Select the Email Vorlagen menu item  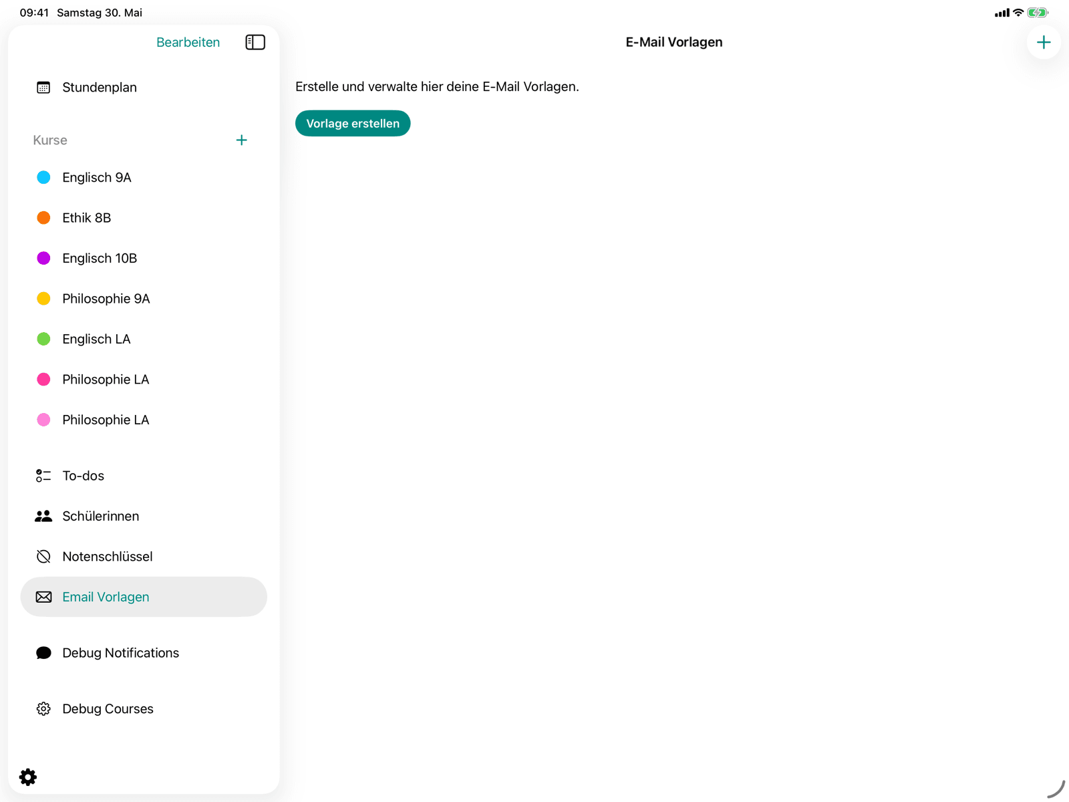click(144, 597)
